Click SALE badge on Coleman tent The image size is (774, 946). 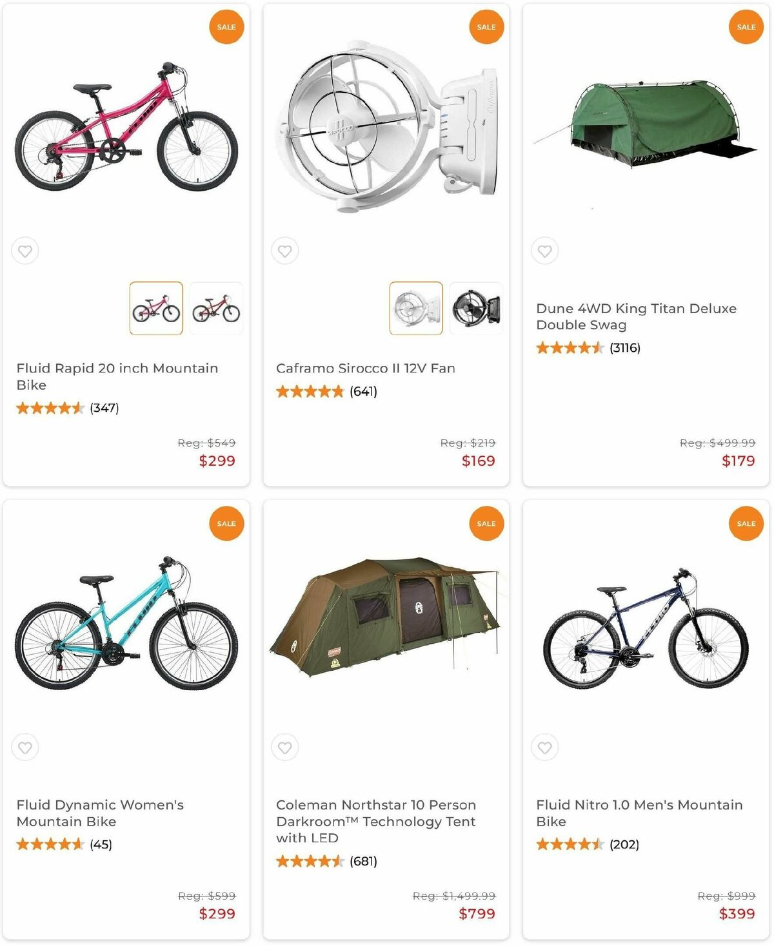pos(486,523)
